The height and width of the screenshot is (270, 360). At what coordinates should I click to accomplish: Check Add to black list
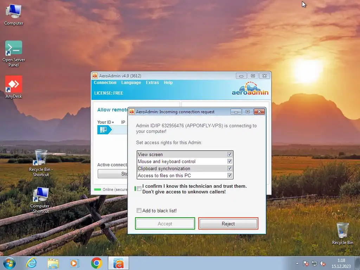tap(139, 211)
